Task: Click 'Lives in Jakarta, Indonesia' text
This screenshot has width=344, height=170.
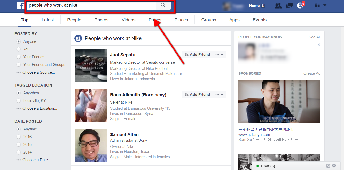Action: (132, 79)
